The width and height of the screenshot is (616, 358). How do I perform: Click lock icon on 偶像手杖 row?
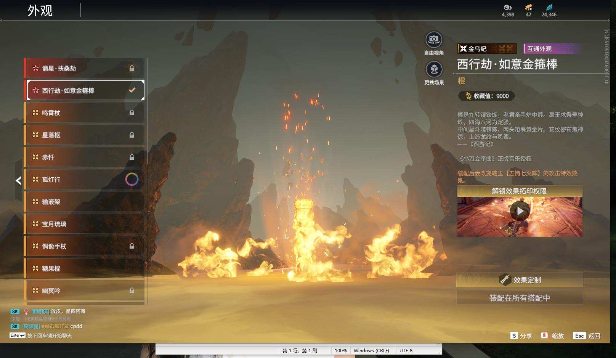[x=132, y=246]
